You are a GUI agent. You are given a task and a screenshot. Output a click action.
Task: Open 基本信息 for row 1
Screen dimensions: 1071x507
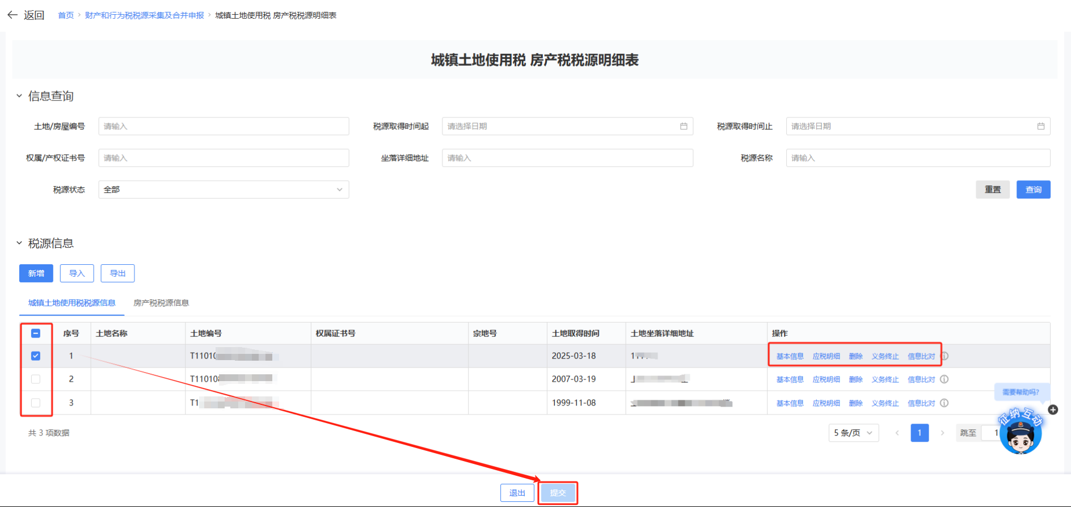(790, 356)
